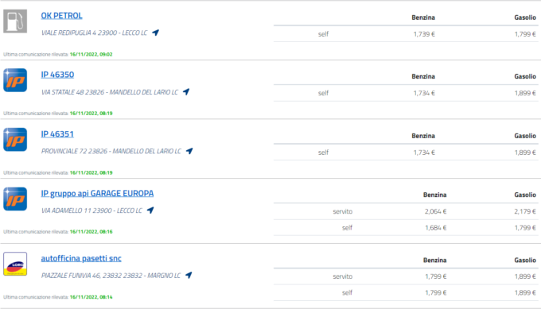This screenshot has width=541, height=309.
Task: Click the Lobo logo of autofficina pasetti
Action: pos(15,264)
